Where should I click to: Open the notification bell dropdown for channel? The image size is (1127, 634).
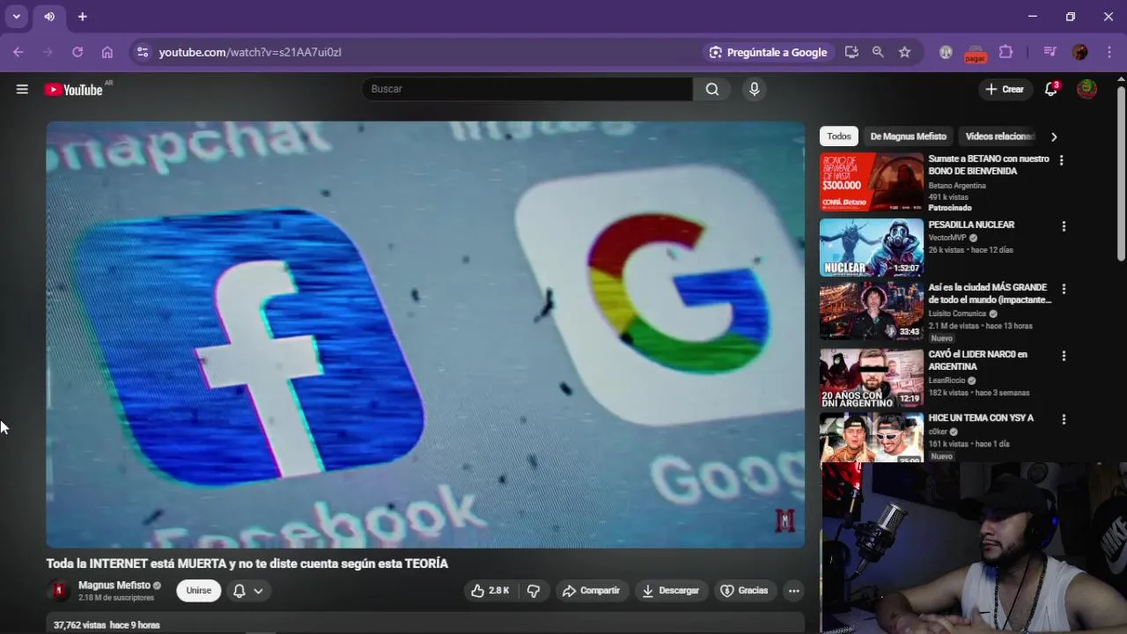tap(247, 591)
